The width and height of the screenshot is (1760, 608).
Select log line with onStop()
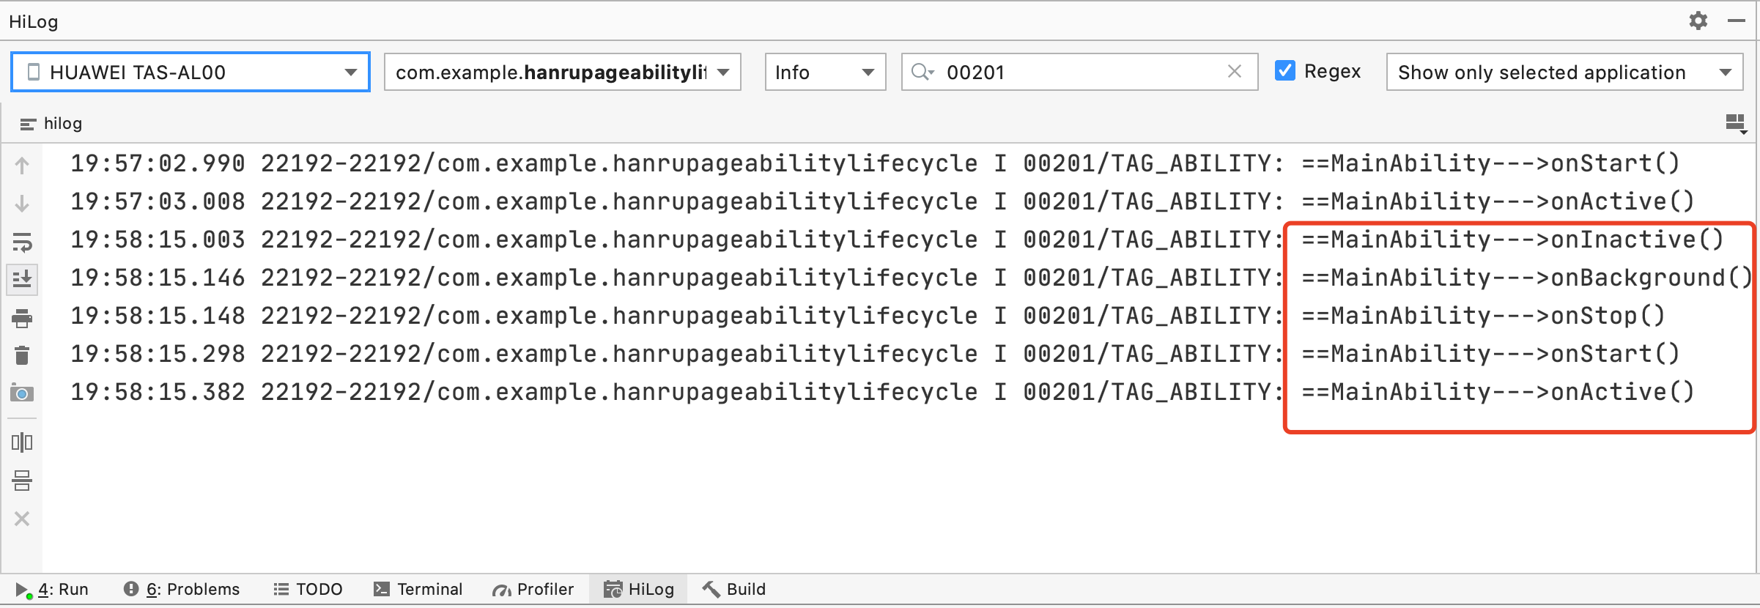point(868,316)
